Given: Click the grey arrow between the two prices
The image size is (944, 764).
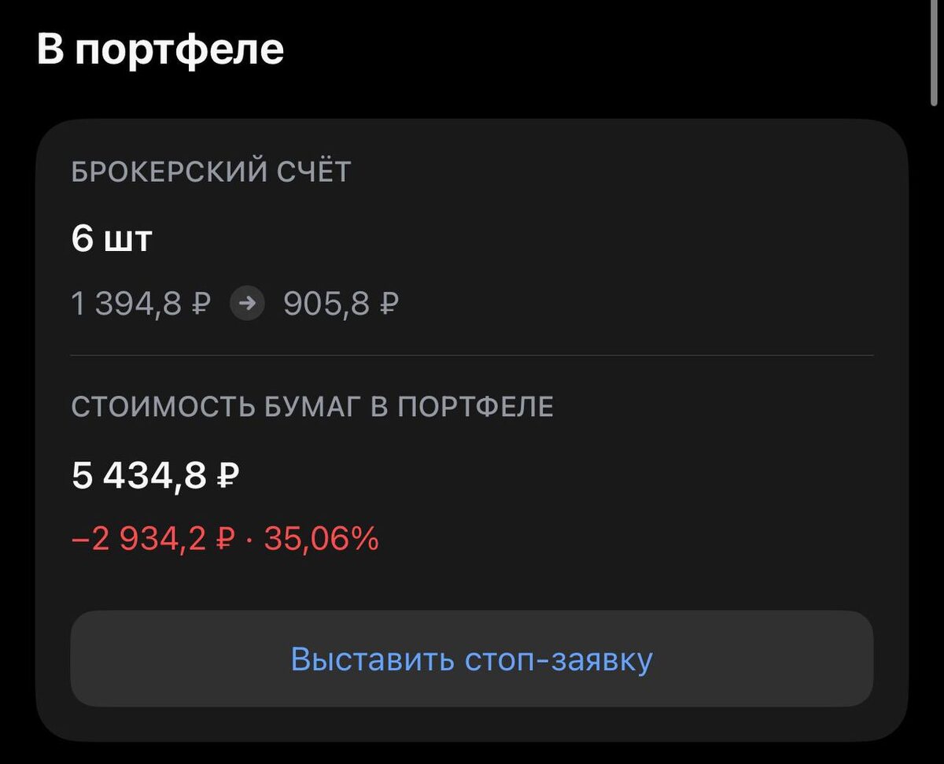Looking at the screenshot, I should pyautogui.click(x=248, y=302).
